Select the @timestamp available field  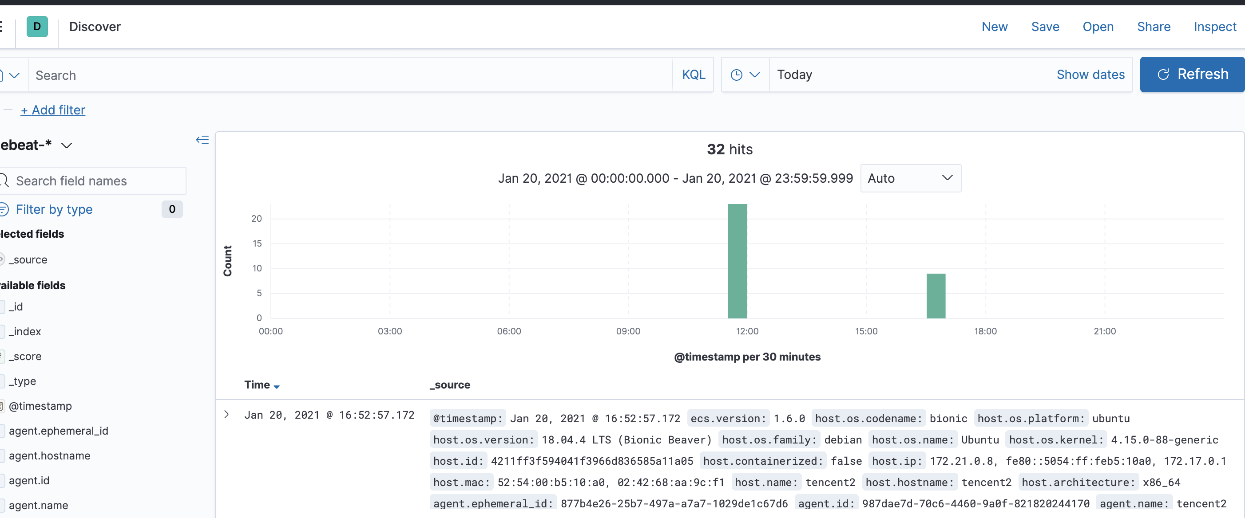coord(40,406)
